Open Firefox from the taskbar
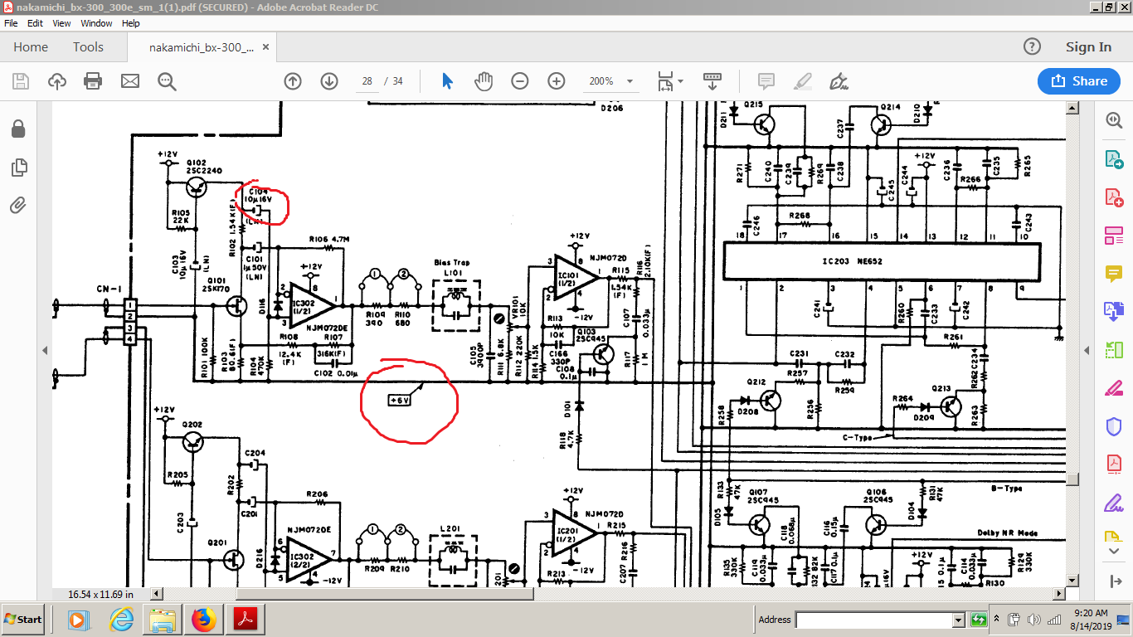 (203, 619)
